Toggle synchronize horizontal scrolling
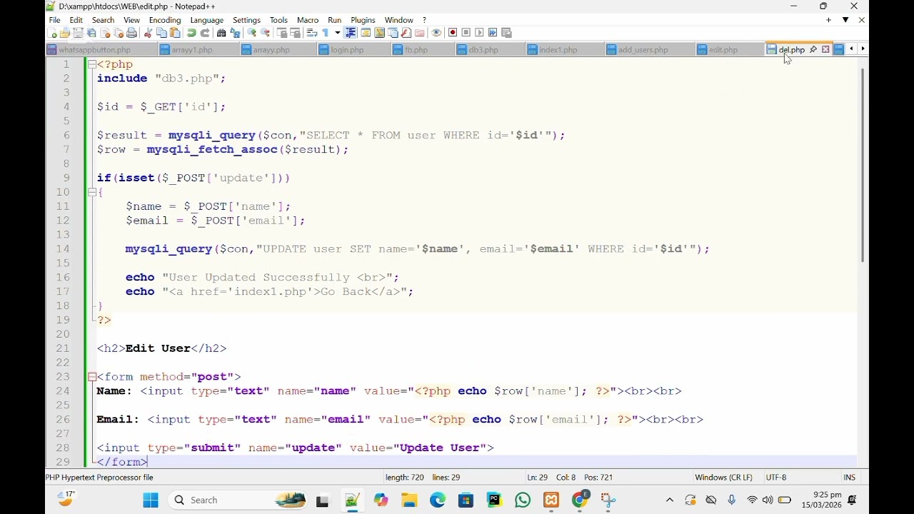 tap(296, 33)
